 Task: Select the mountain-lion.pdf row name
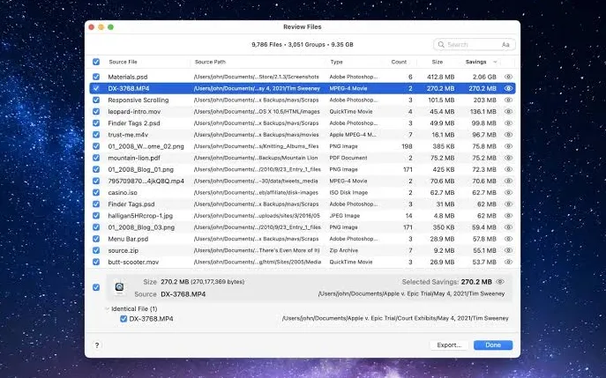coord(134,158)
